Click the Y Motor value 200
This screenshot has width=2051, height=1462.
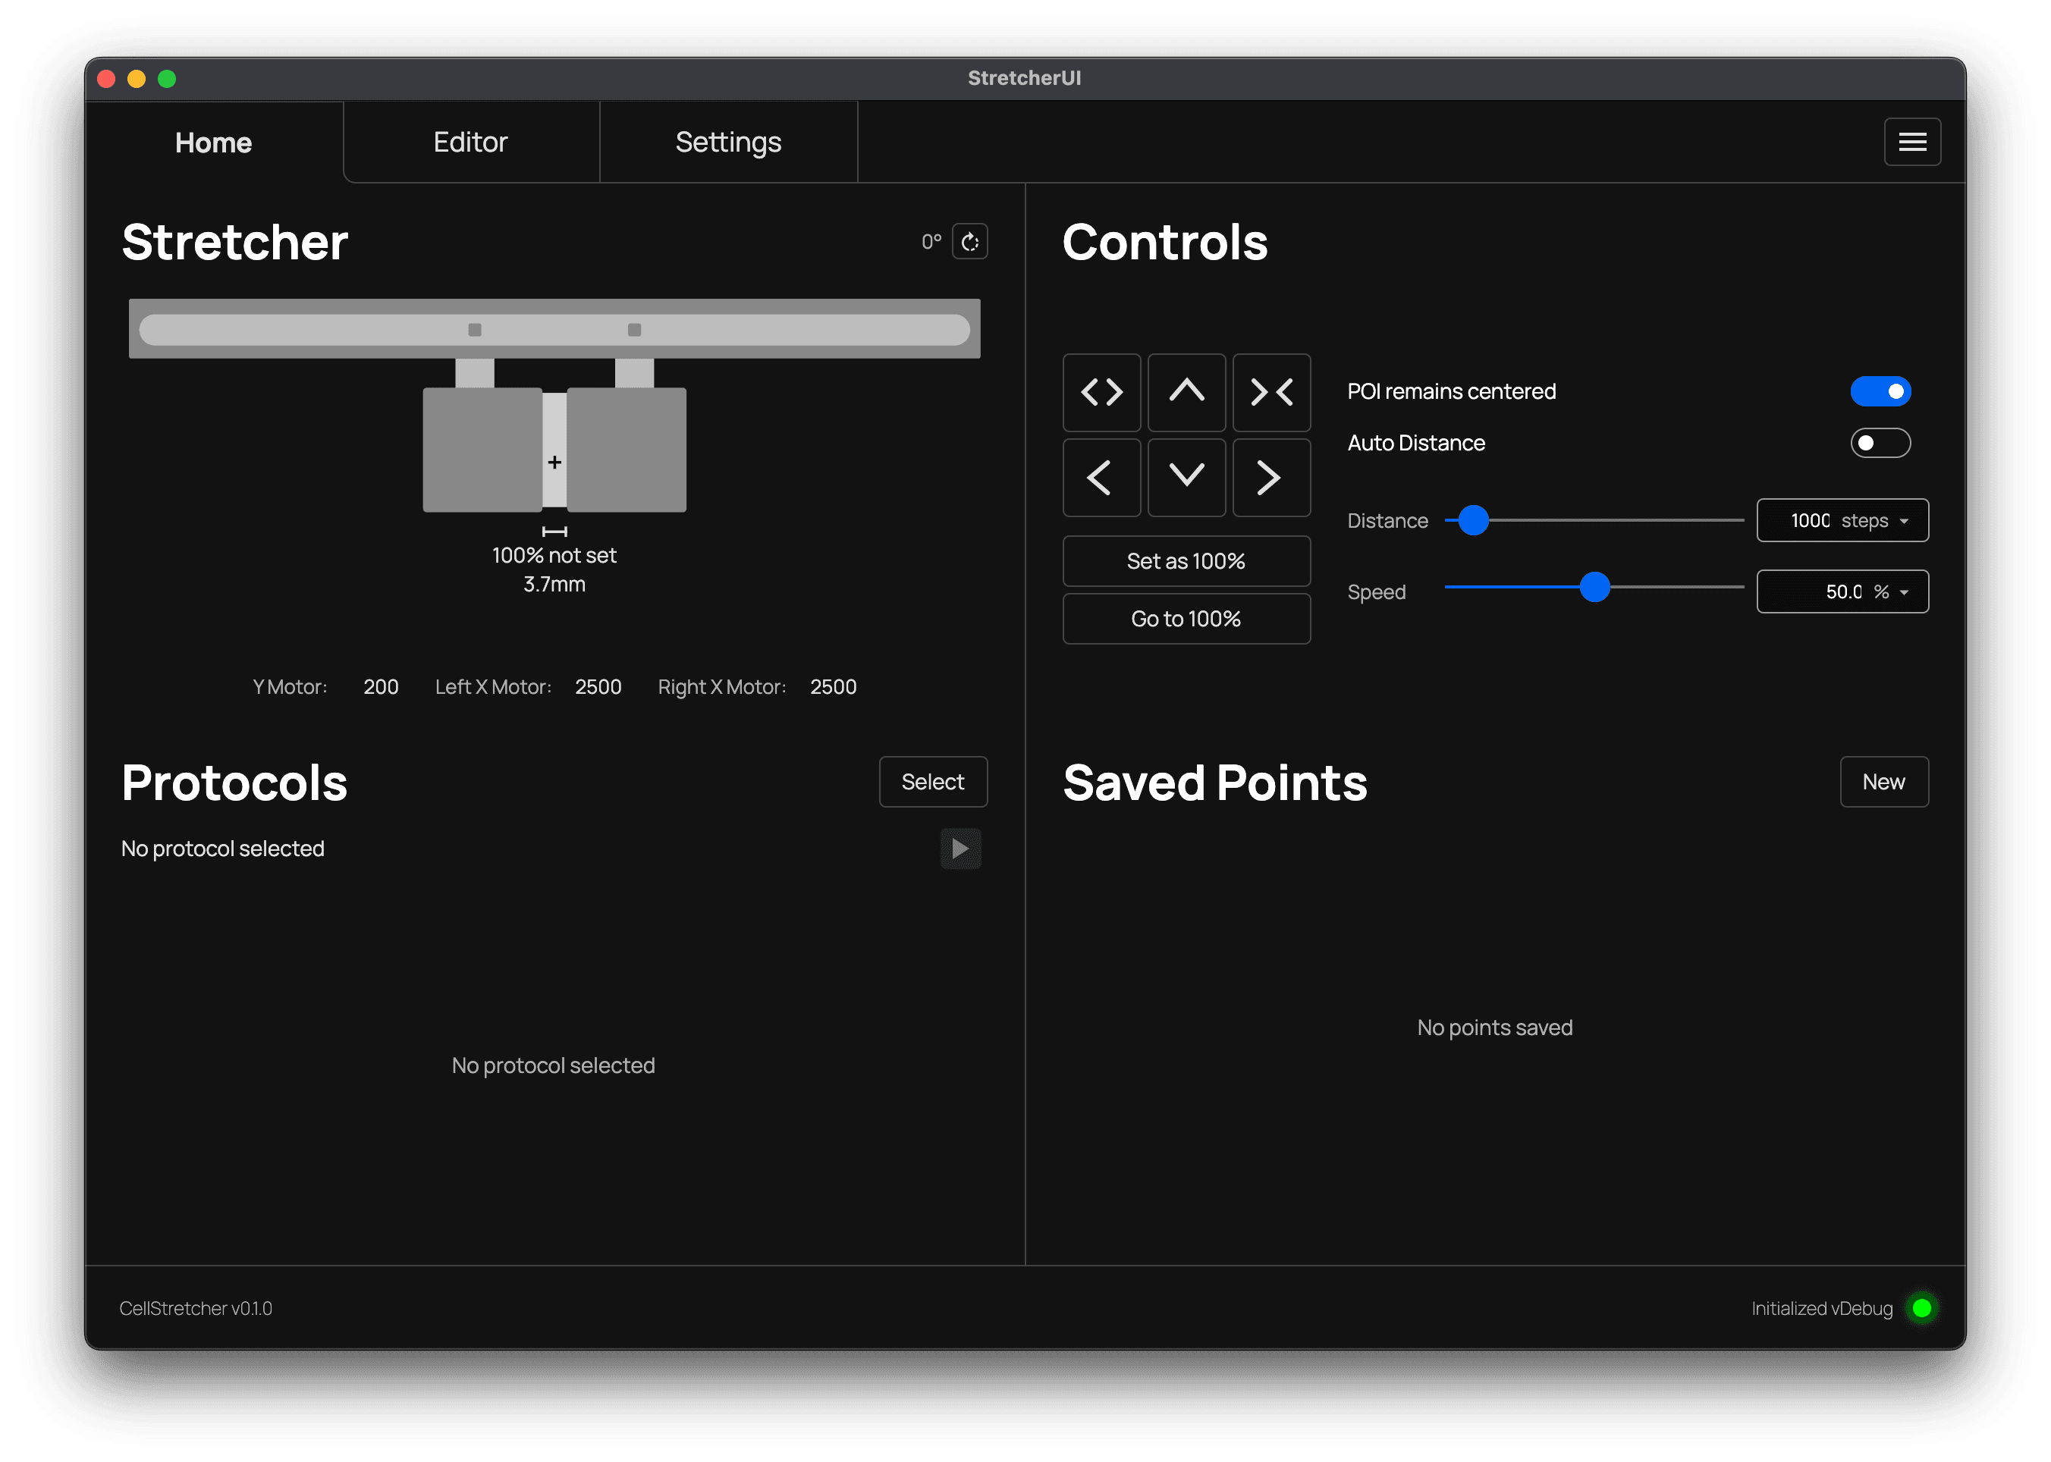coord(381,687)
